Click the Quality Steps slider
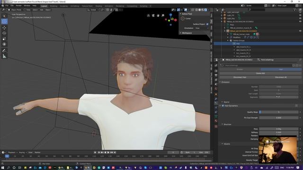This screenshot has width=303, height=170. coord(279,112)
